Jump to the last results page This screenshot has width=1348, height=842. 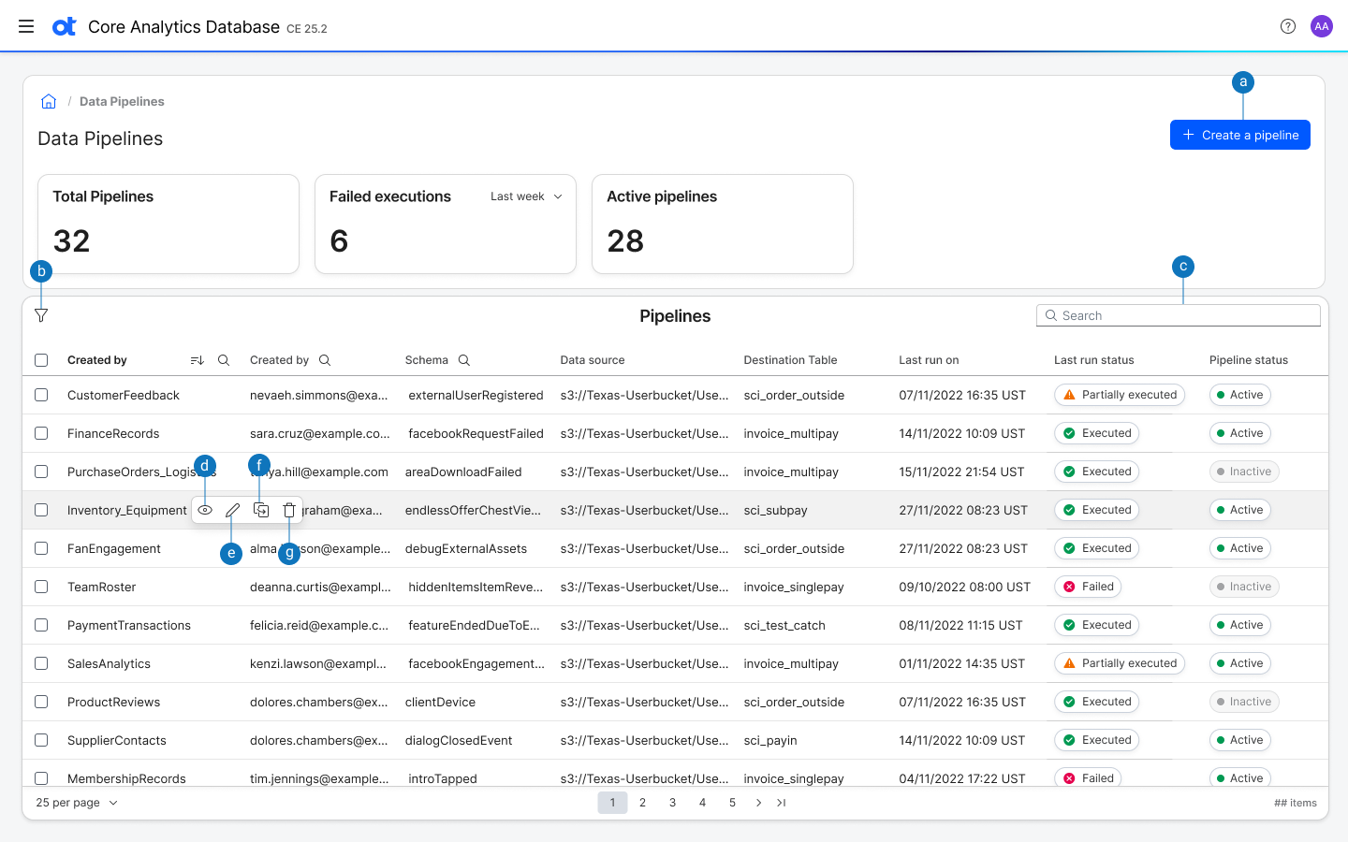pyautogui.click(x=781, y=802)
